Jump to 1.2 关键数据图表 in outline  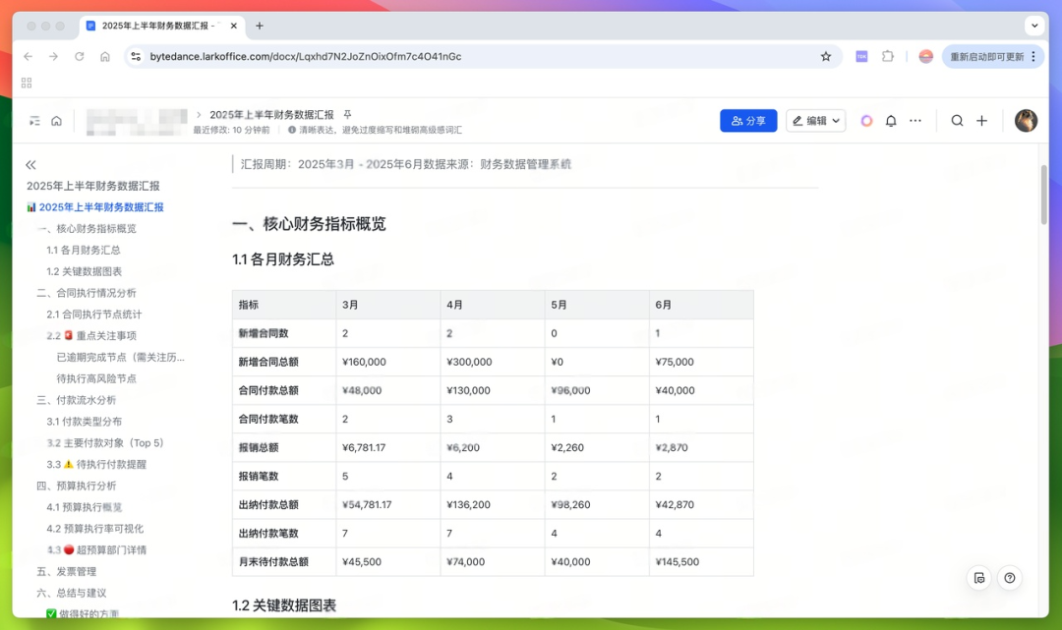pos(85,271)
